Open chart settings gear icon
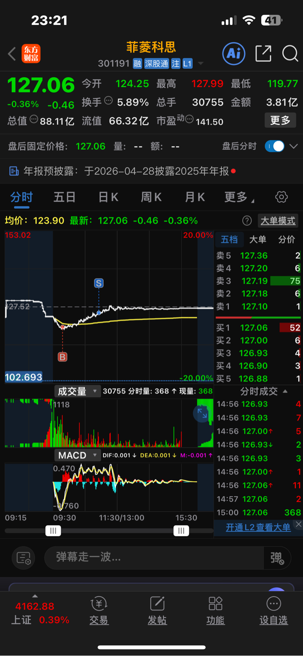This screenshot has height=656, width=303. [x=281, y=197]
